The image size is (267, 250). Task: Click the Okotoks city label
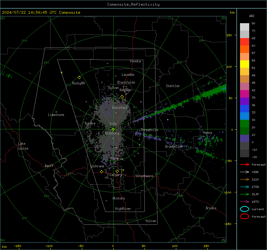[119, 198]
